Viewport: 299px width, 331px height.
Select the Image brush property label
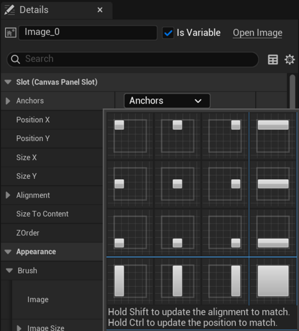point(38,300)
